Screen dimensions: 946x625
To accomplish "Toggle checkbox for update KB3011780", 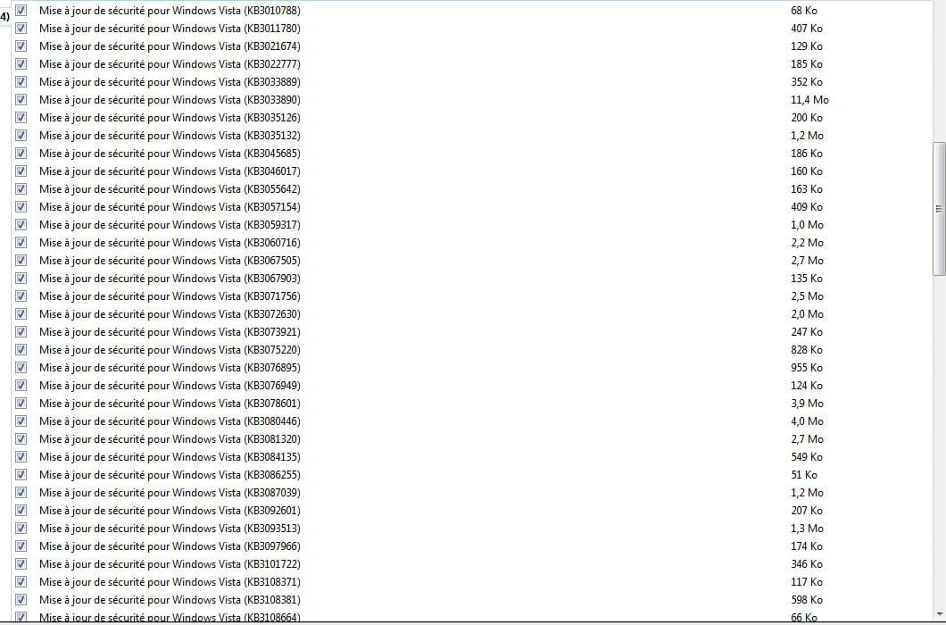I will click(x=21, y=29).
